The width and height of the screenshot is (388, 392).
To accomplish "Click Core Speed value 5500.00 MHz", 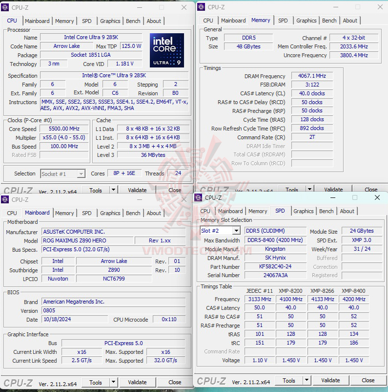I will click(x=64, y=129).
